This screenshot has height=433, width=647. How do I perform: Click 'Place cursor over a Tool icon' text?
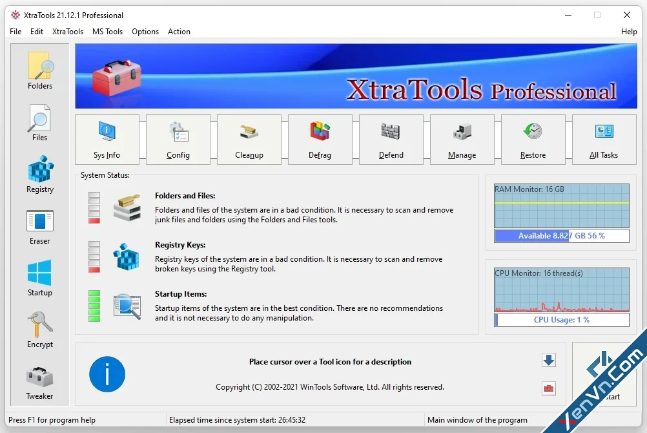330,362
